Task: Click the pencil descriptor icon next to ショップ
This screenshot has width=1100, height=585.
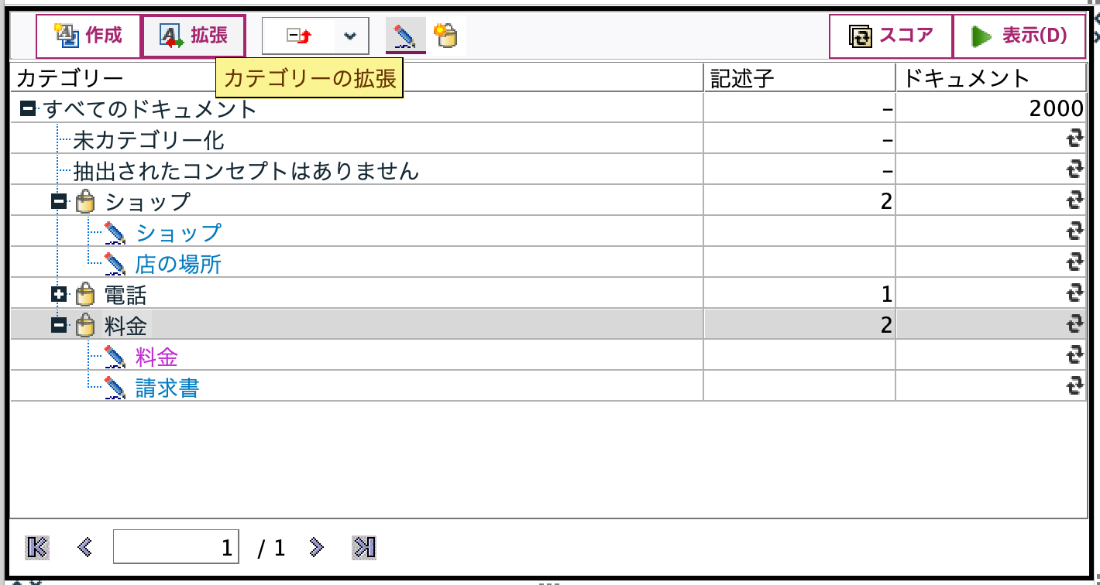Action: tap(115, 231)
